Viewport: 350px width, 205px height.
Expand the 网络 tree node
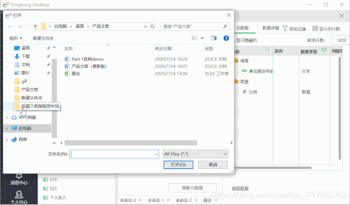[x=7, y=139]
